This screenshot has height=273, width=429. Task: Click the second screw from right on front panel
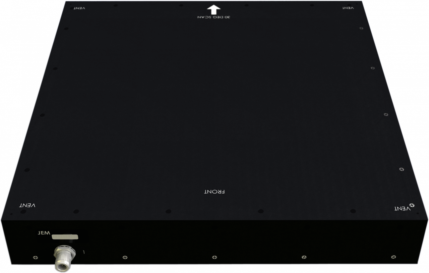pyautogui.click(x=304, y=257)
